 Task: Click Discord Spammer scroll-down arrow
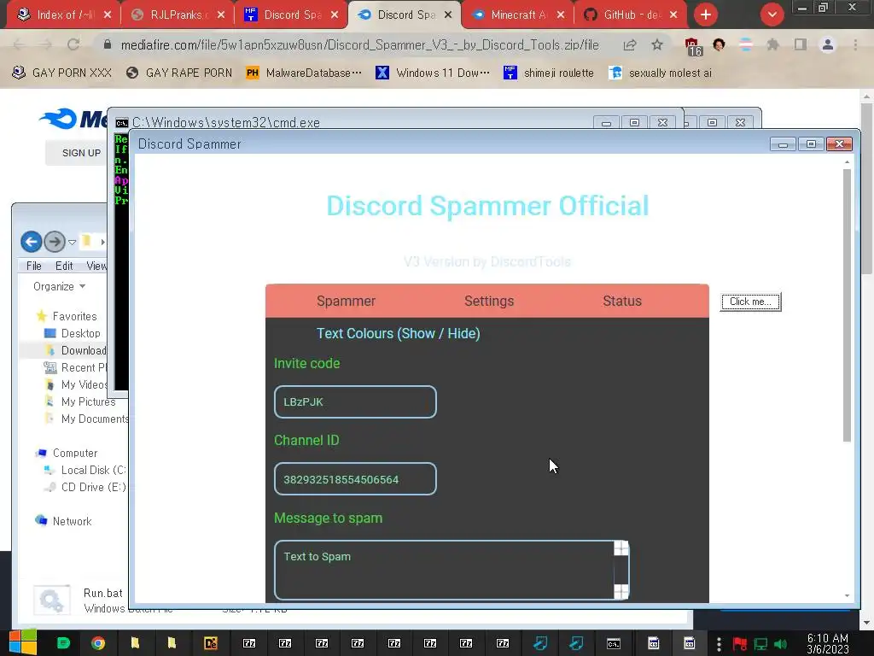click(x=848, y=595)
